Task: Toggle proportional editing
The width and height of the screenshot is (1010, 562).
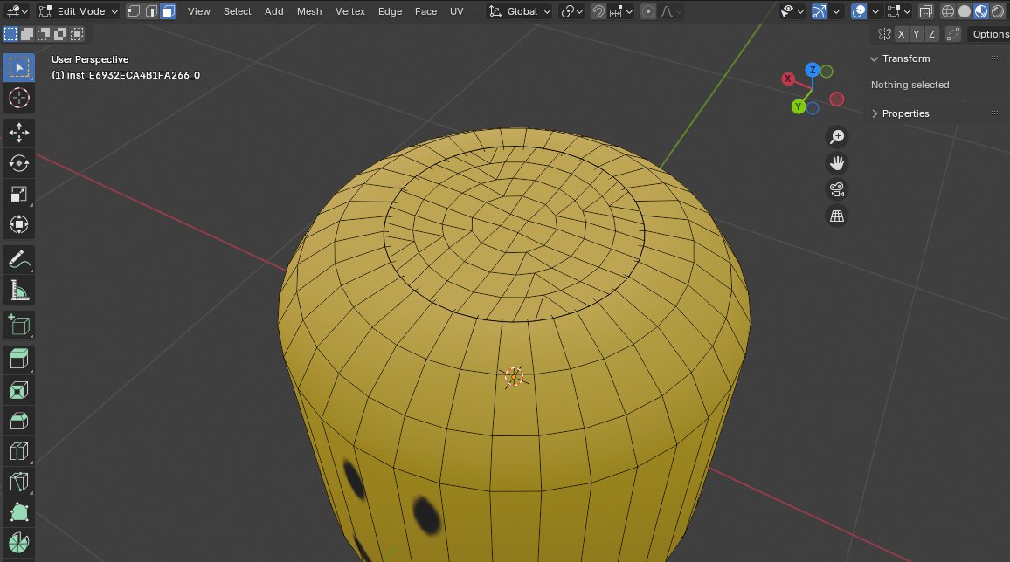Action: (x=648, y=11)
